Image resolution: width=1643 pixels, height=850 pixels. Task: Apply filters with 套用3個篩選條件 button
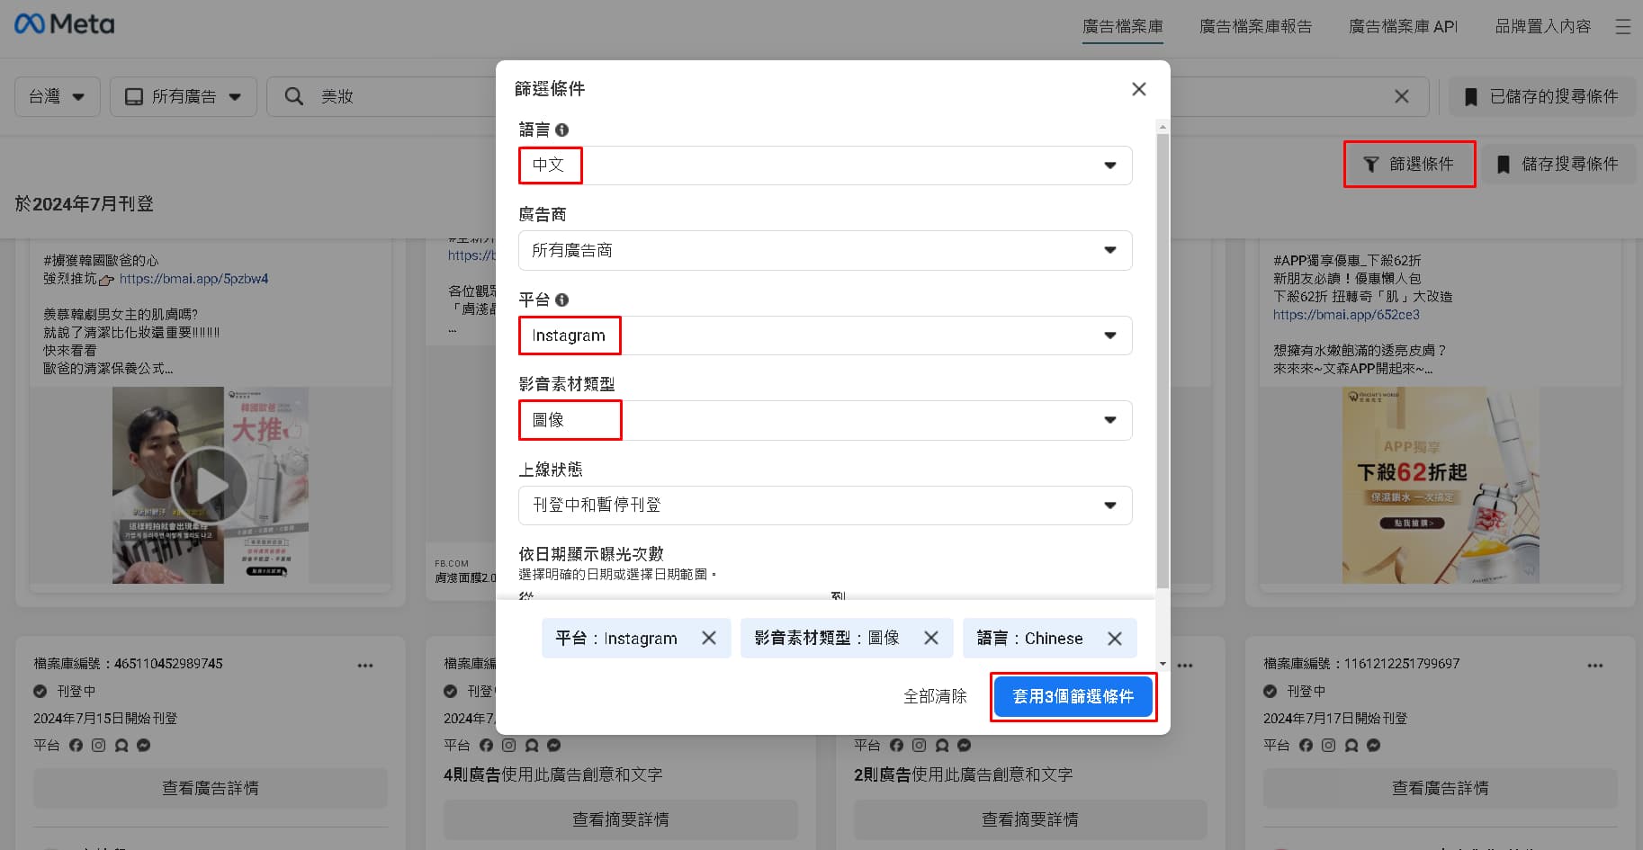coord(1073,696)
